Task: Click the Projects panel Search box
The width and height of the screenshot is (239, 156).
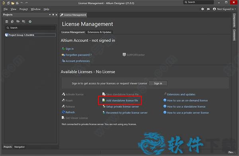Action: tap(30, 28)
